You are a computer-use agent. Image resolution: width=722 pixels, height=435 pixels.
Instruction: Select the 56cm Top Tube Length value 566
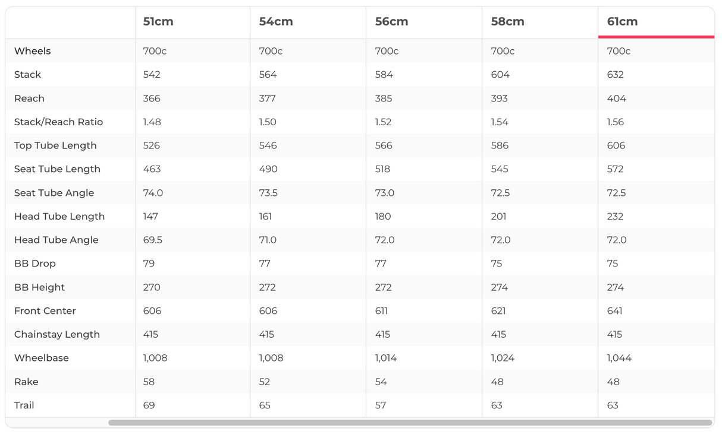coord(384,146)
